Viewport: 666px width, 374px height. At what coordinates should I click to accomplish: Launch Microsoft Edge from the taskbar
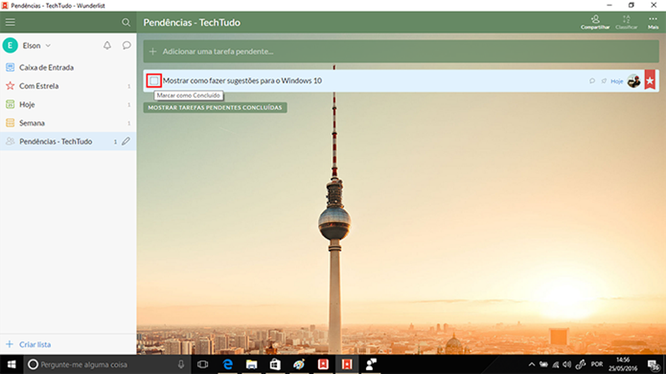click(227, 365)
